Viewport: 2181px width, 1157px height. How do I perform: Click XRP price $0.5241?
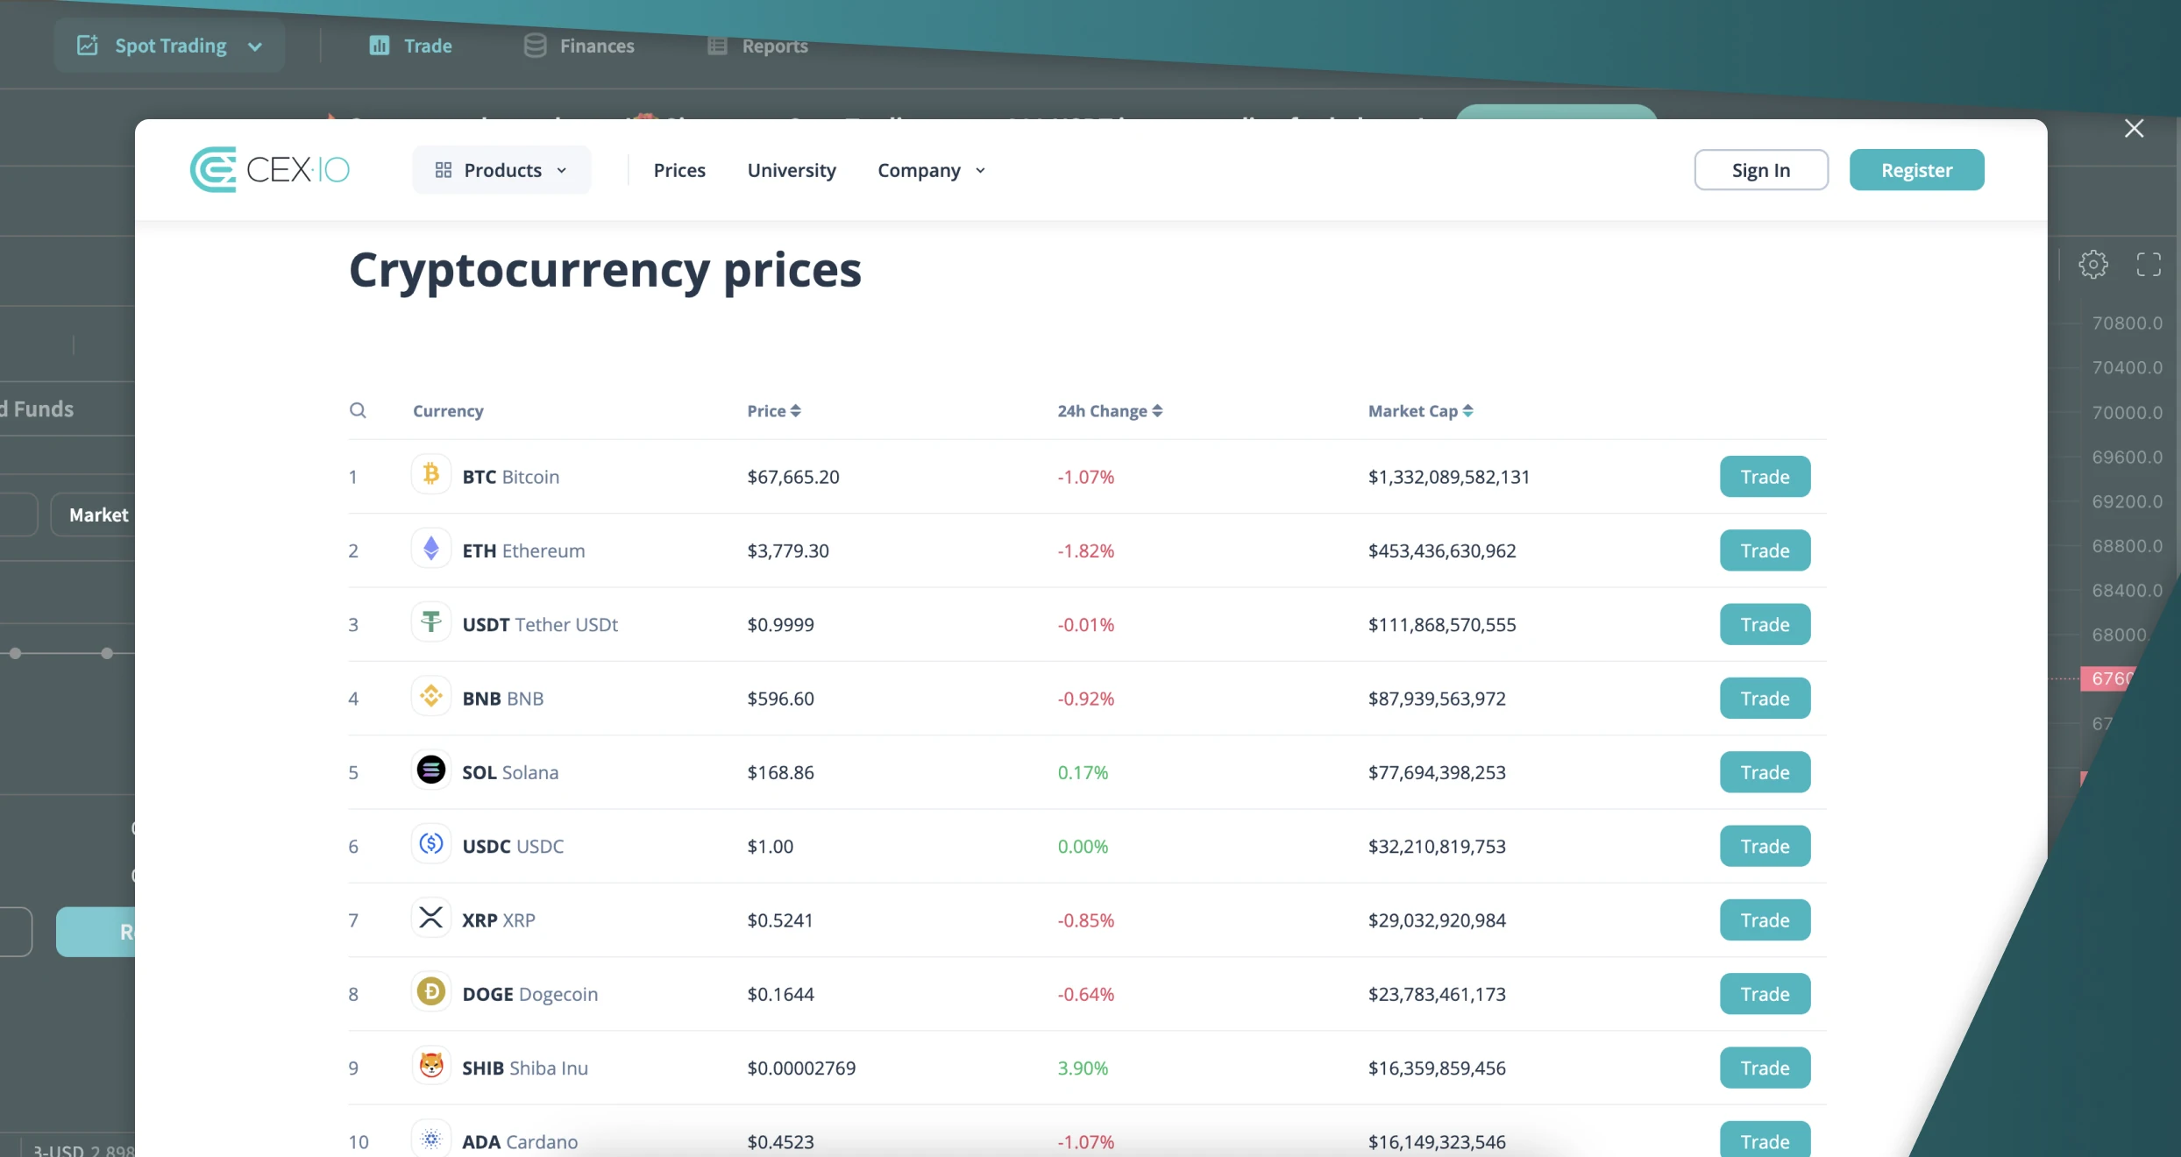click(780, 920)
